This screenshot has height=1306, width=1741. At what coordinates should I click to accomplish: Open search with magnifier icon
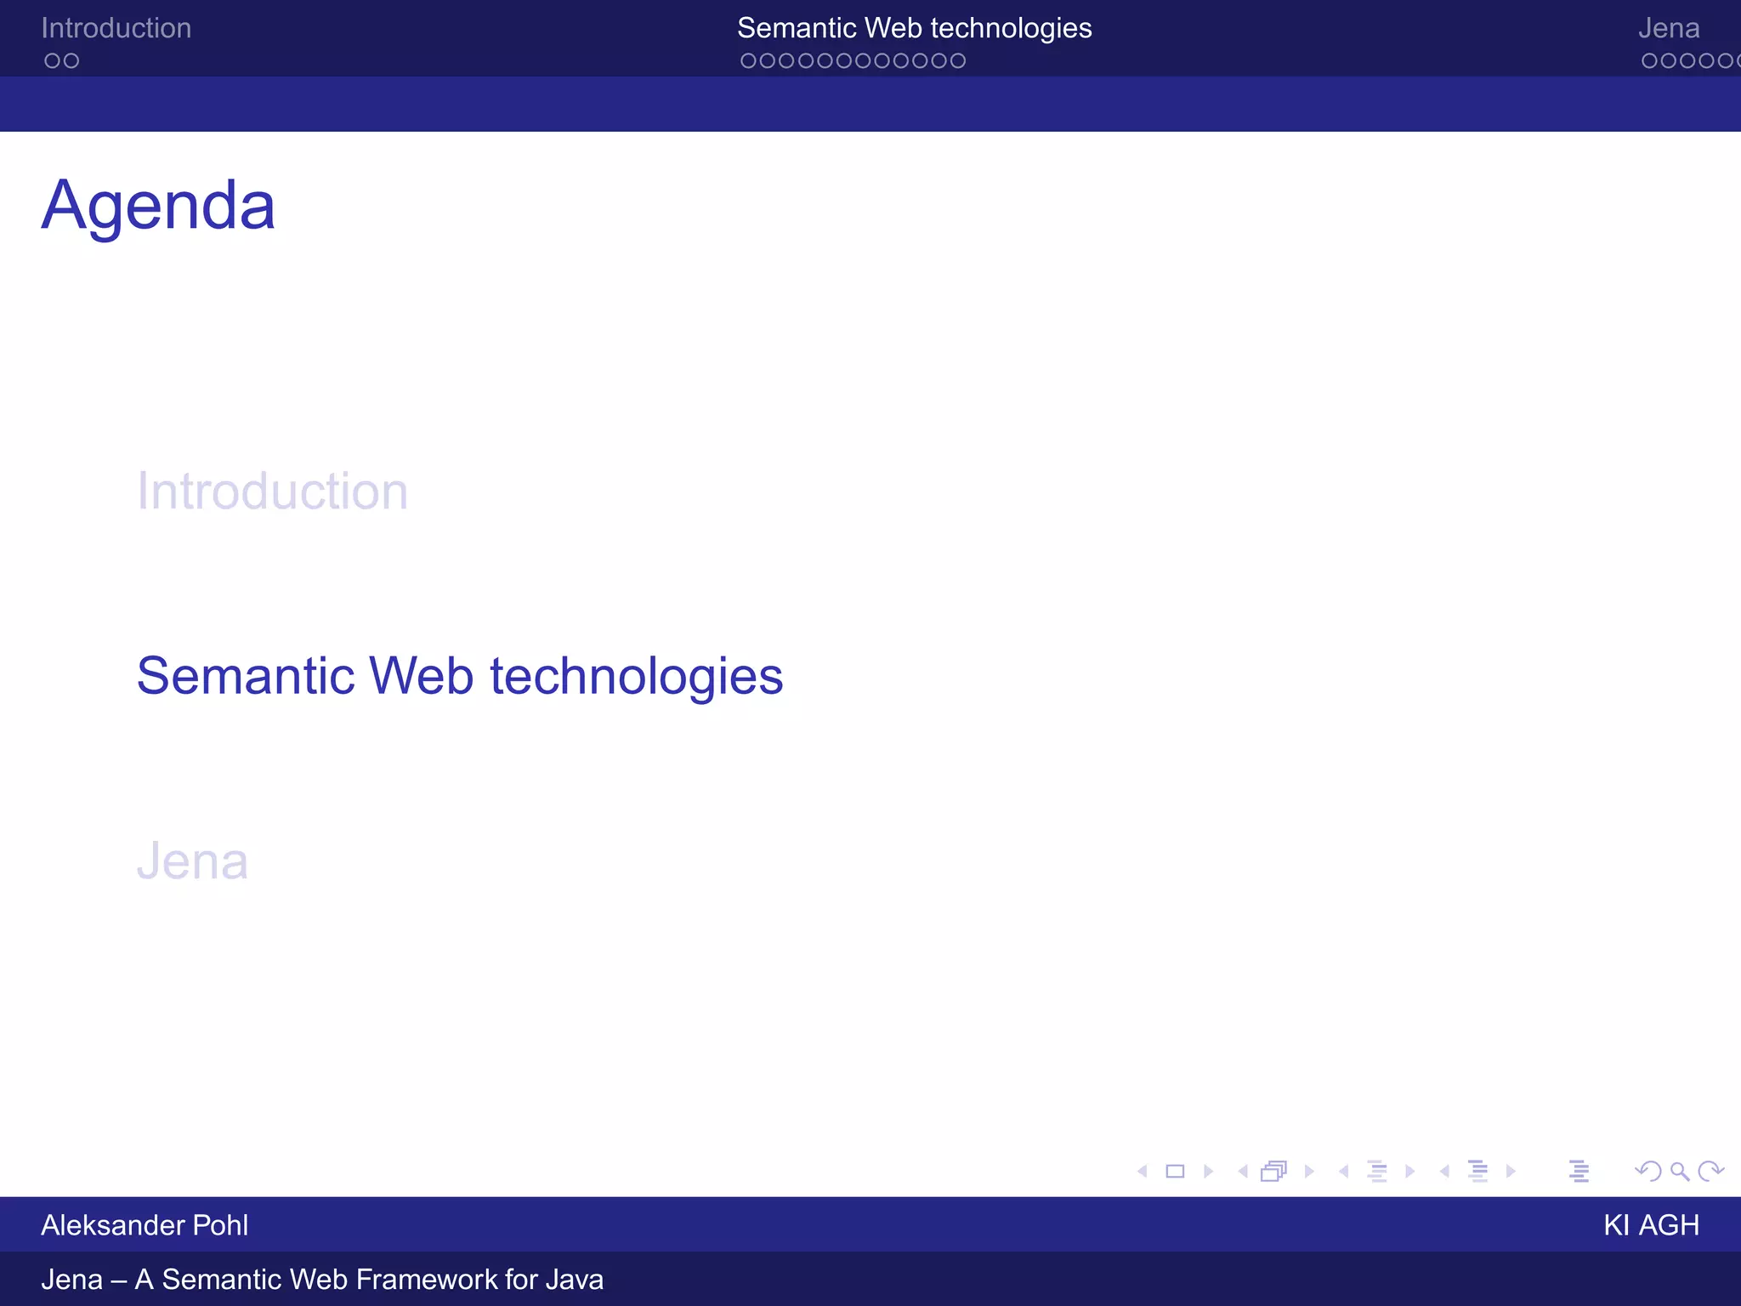(1680, 1172)
